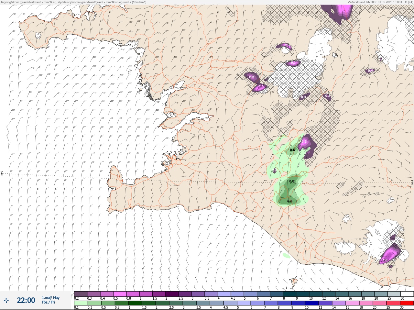Click the 0.5 value on the purple snow patch
Viewport: 414px width, 310px height.
(x=252, y=77)
